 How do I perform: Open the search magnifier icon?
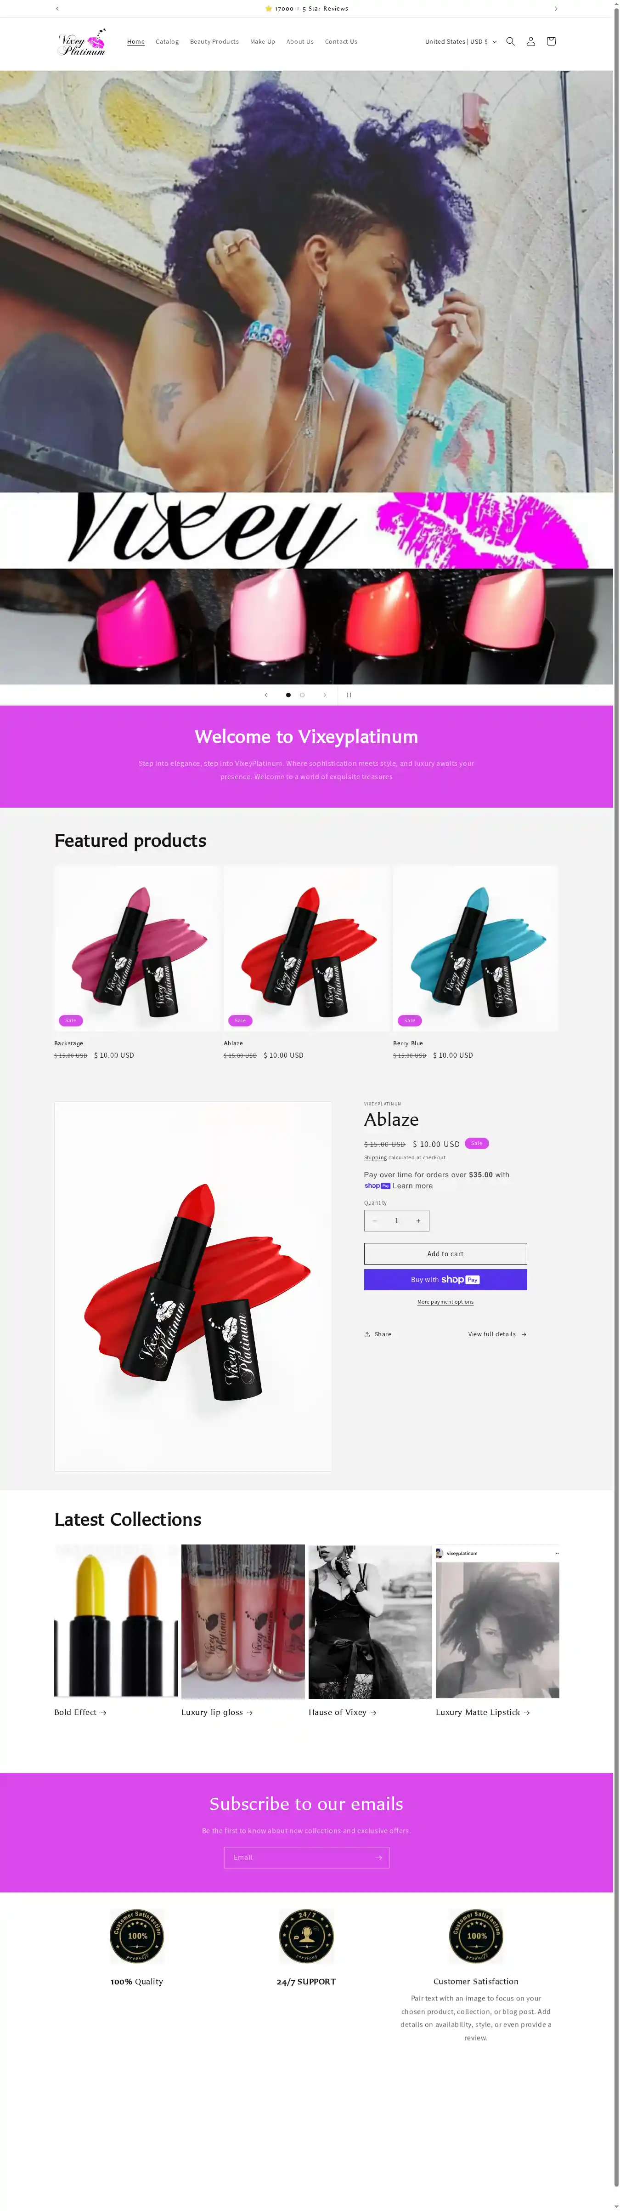510,41
